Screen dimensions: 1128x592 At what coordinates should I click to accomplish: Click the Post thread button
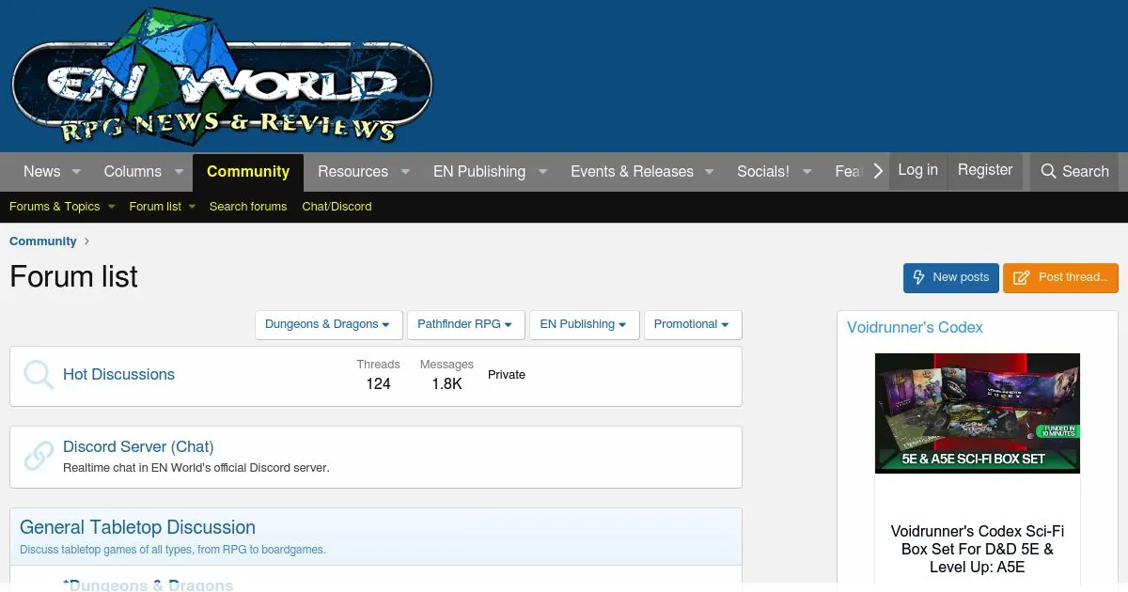[x=1060, y=277]
